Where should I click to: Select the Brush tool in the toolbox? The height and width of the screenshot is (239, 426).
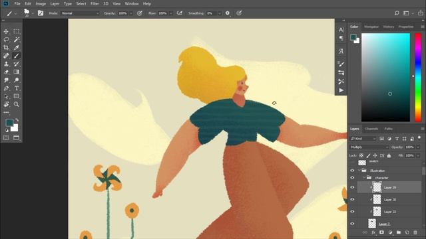pyautogui.click(x=17, y=56)
